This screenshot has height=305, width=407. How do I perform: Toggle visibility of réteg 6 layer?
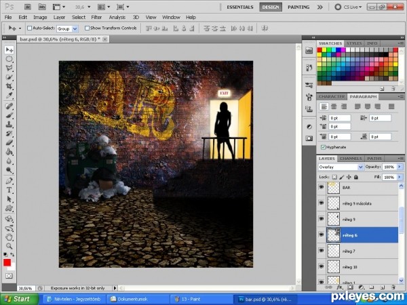click(322, 235)
